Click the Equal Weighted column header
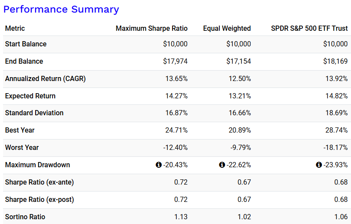This screenshot has height=224, width=351. (227, 28)
